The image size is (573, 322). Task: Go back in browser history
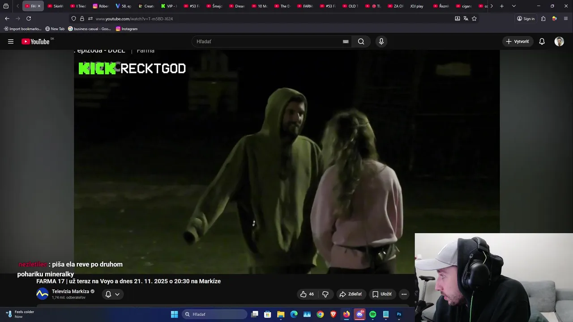(7, 19)
